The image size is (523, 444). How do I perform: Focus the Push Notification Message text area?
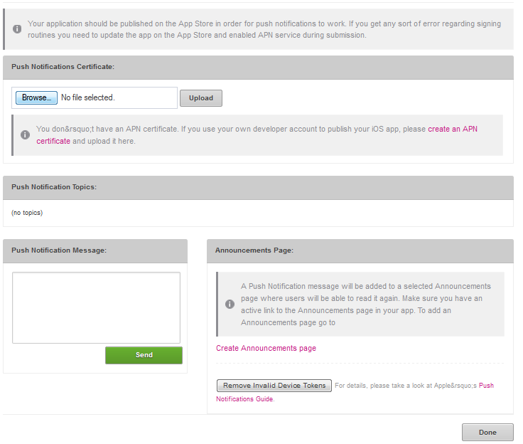pos(97,307)
